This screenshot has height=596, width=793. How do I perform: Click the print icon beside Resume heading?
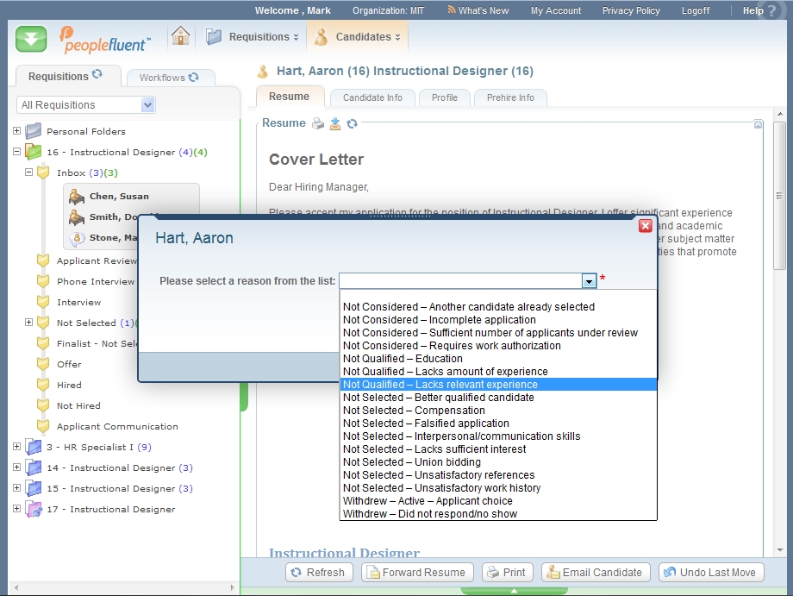pos(318,123)
